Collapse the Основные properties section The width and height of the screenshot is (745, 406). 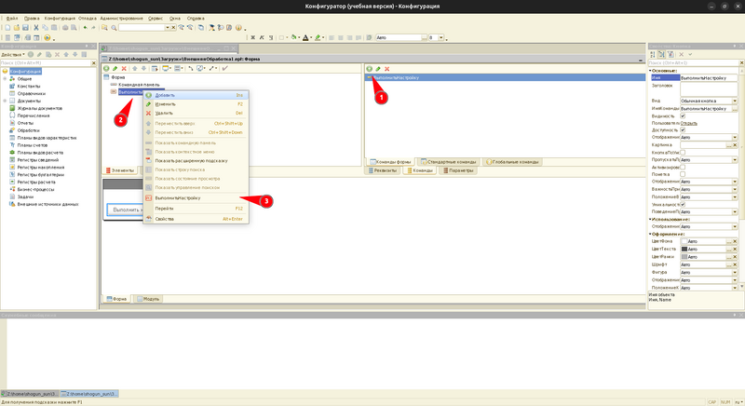pyautogui.click(x=650, y=70)
